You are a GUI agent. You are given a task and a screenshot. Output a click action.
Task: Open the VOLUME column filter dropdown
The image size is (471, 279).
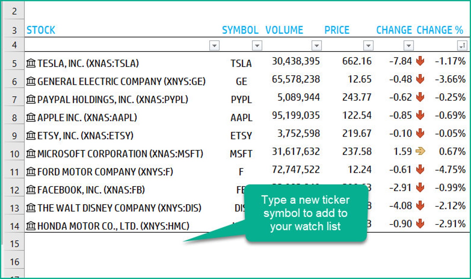[317, 45]
